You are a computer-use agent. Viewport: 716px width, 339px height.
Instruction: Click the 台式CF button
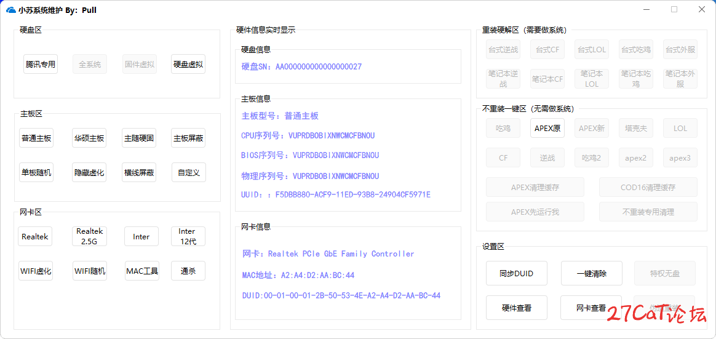point(547,49)
